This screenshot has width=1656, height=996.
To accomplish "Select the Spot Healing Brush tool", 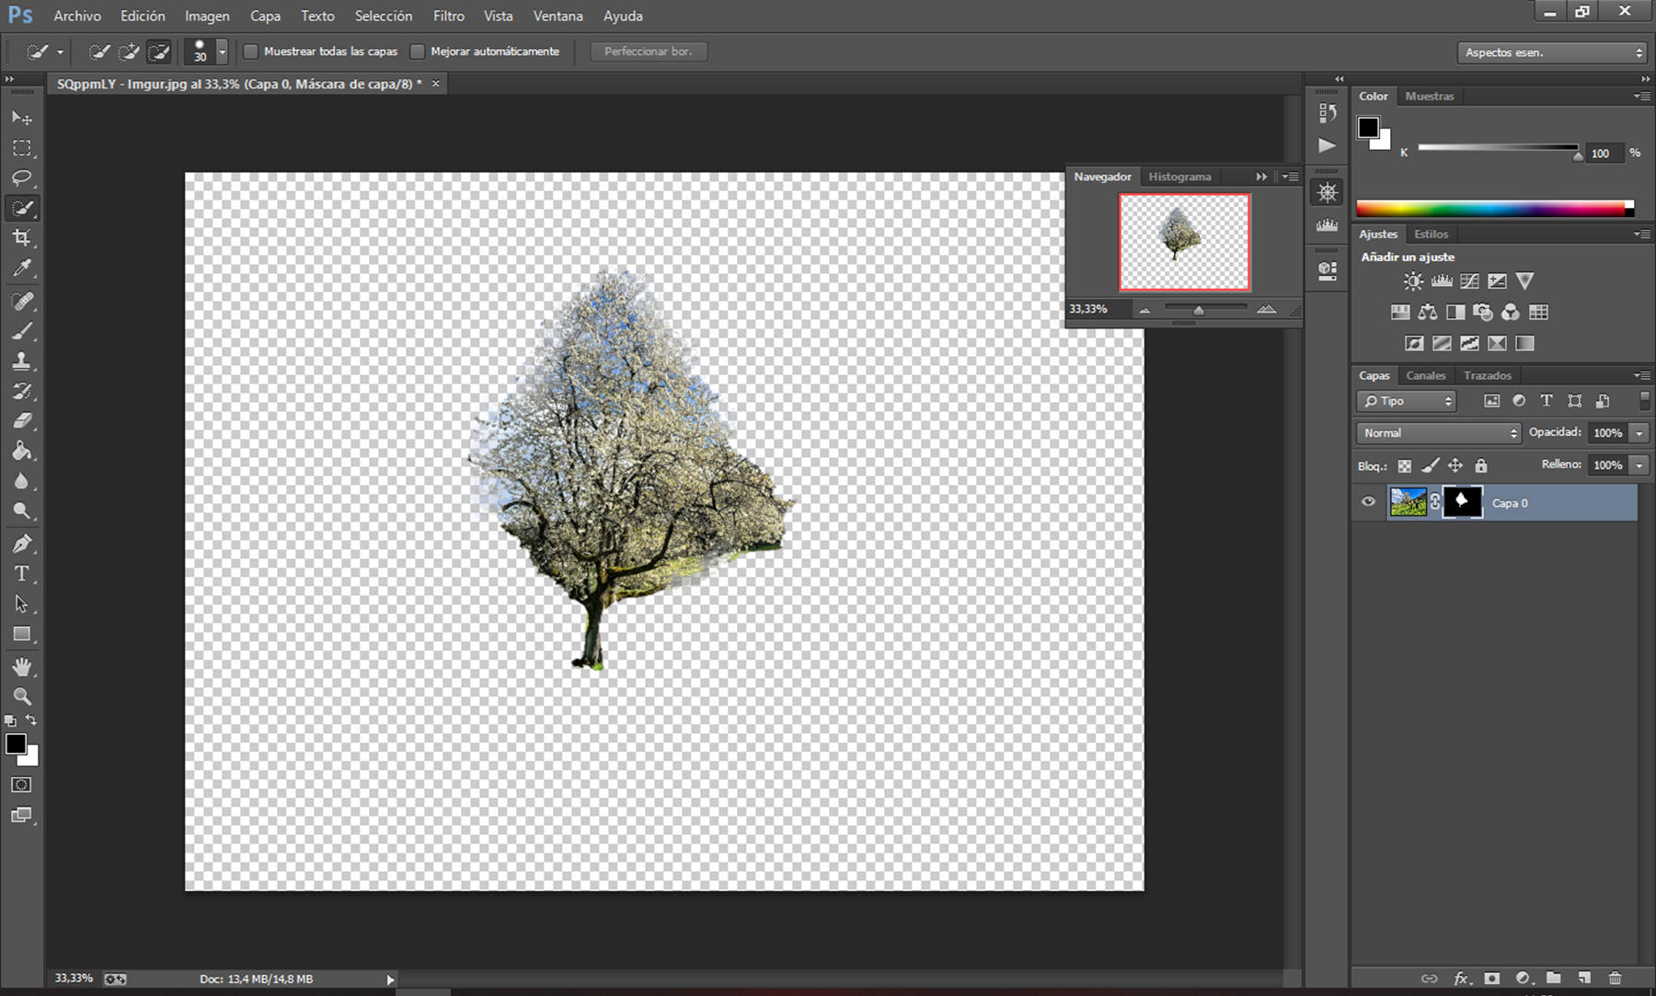I will (x=22, y=301).
